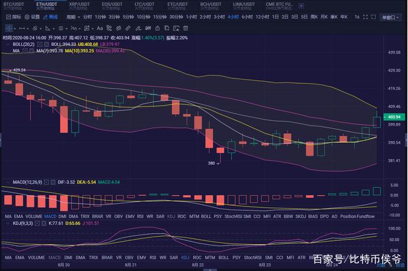Switch KDJ sub-panel to EMA indicator
The image size is (408, 271).
[20, 258]
